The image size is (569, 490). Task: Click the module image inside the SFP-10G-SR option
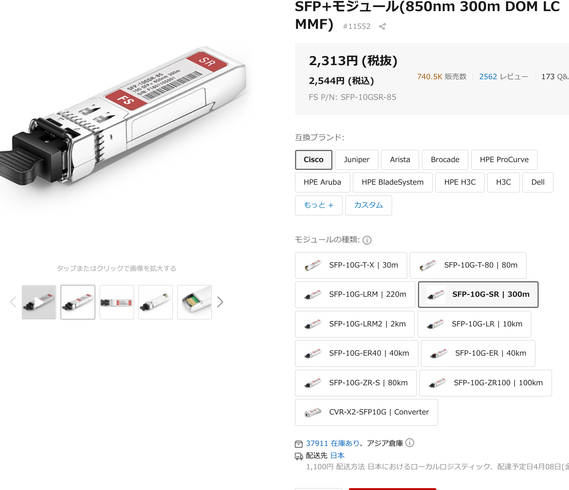(x=436, y=295)
